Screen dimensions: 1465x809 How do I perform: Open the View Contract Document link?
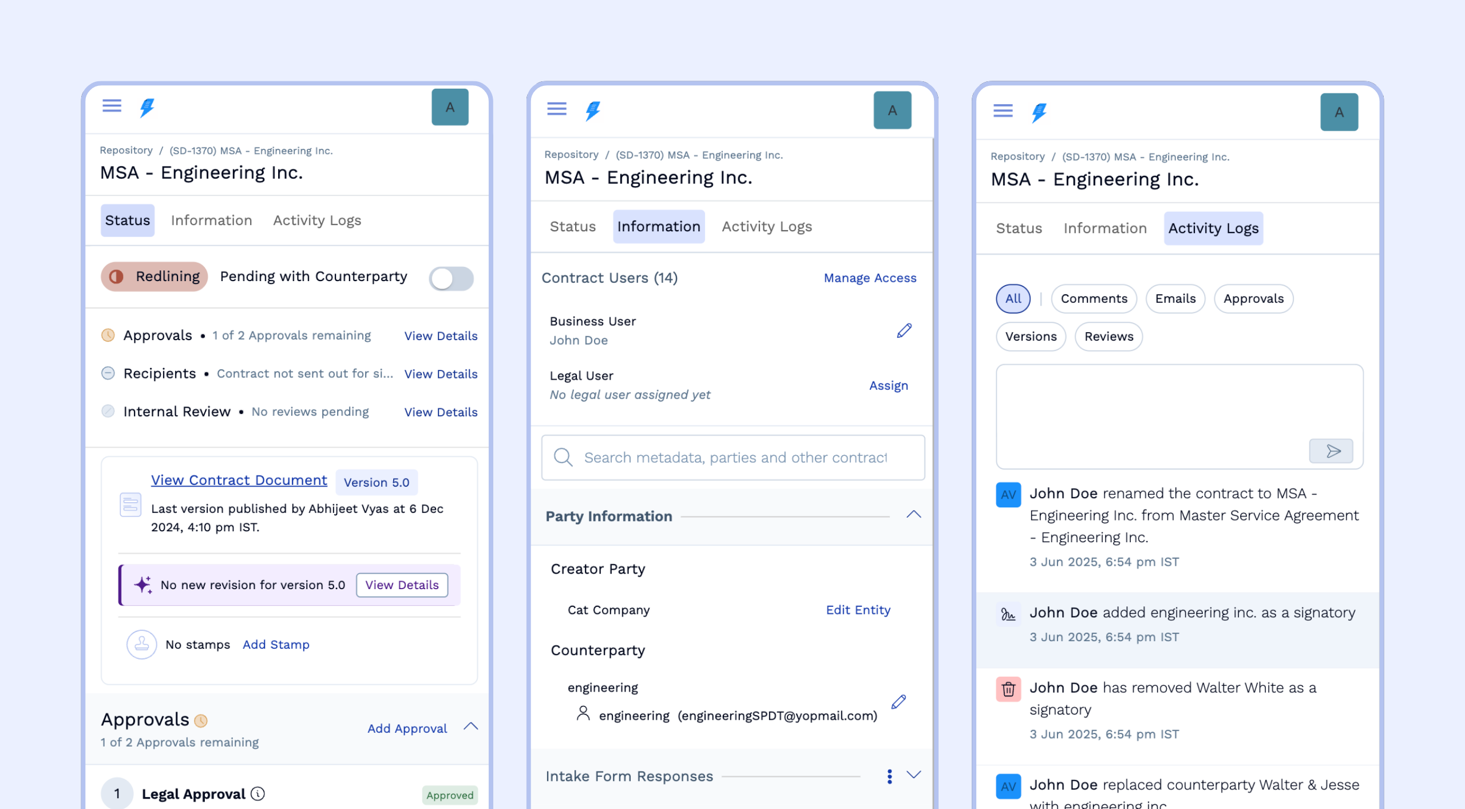(x=239, y=480)
